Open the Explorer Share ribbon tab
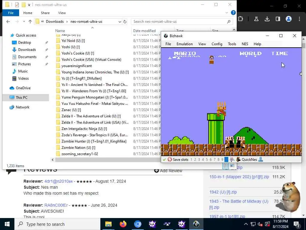The width and height of the screenshot is (306, 230). click(x=45, y=13)
